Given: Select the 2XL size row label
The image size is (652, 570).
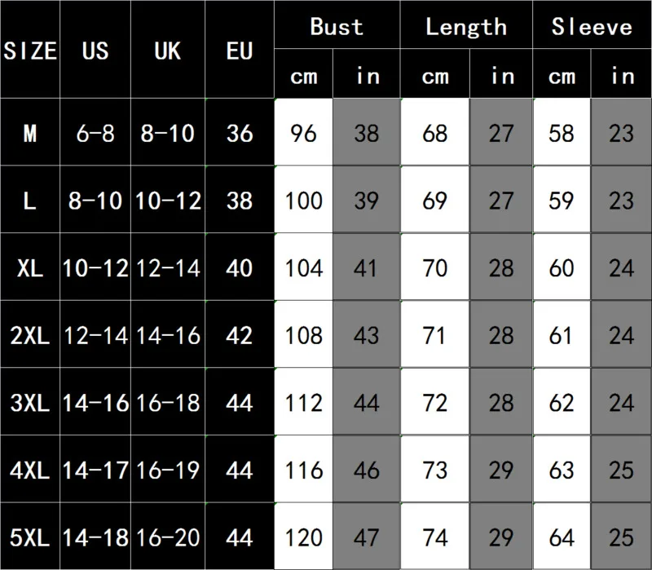Looking at the screenshot, I should 30,335.
